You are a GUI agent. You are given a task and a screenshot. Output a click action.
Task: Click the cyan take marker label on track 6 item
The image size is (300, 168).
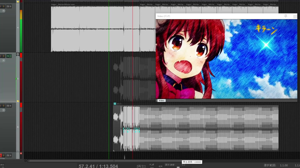131,130
